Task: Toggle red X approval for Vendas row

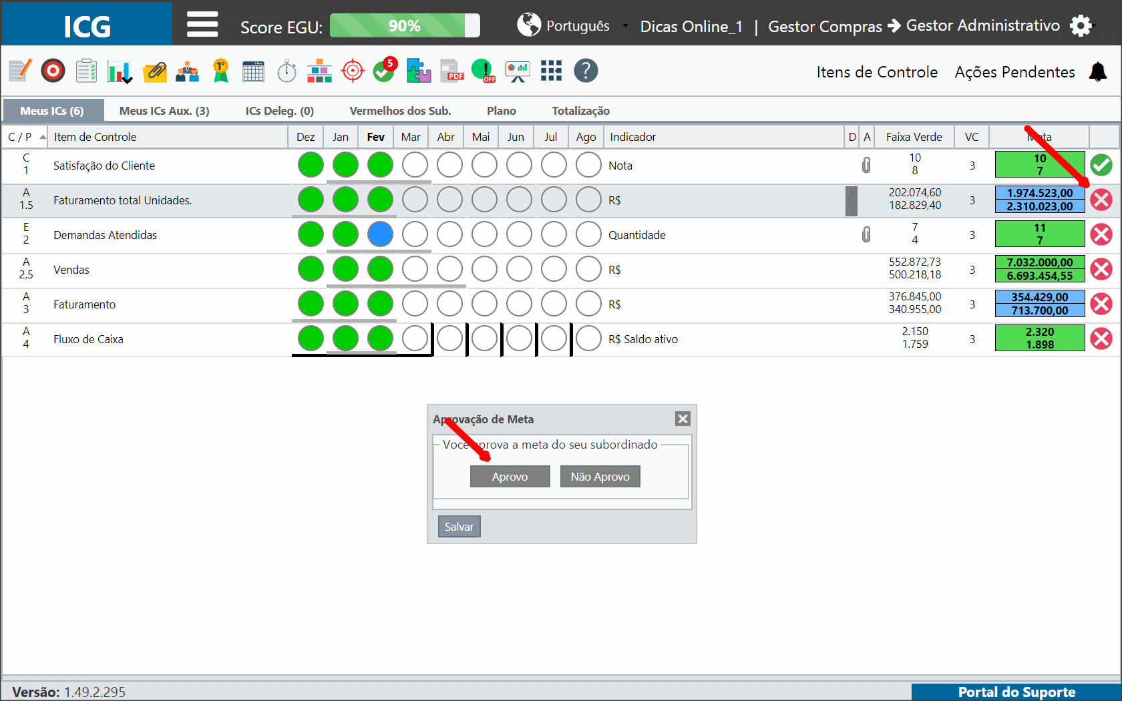Action: [1101, 269]
